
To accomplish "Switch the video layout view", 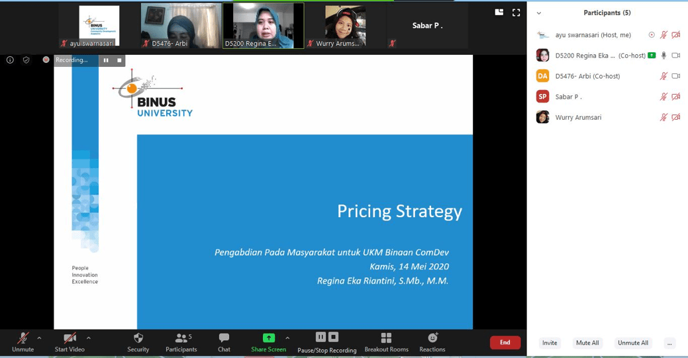I will [499, 13].
